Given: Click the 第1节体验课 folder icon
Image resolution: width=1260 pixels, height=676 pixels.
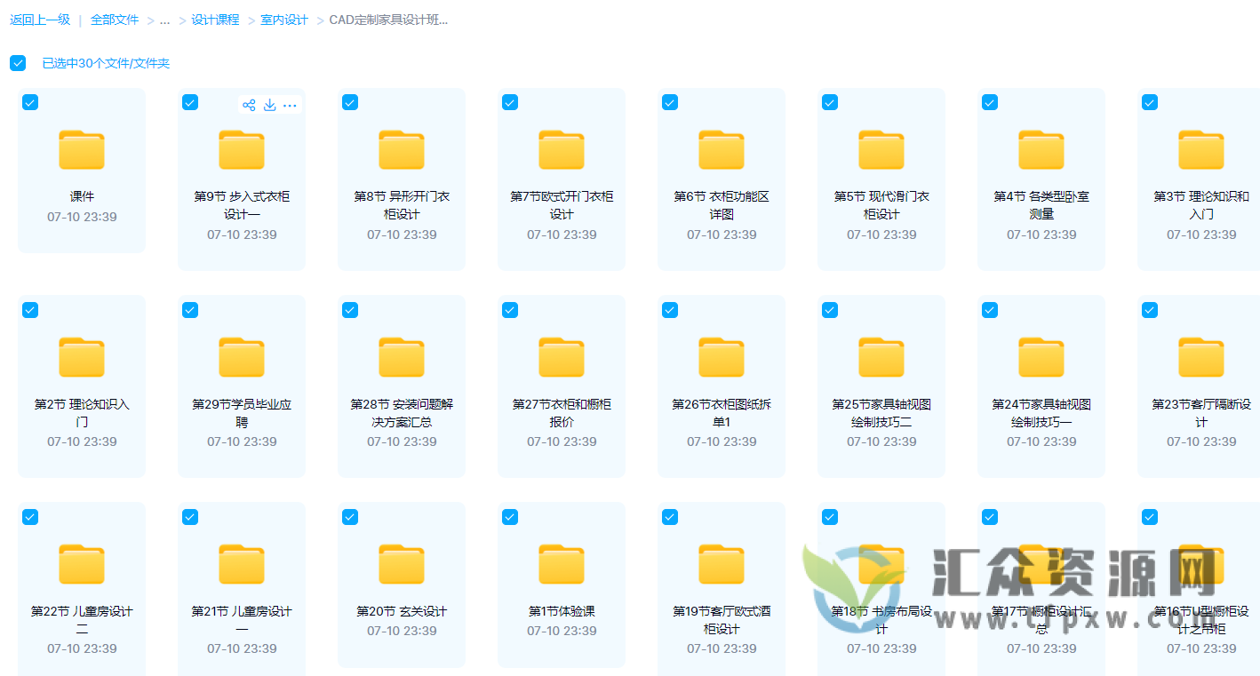Looking at the screenshot, I should pyautogui.click(x=561, y=564).
